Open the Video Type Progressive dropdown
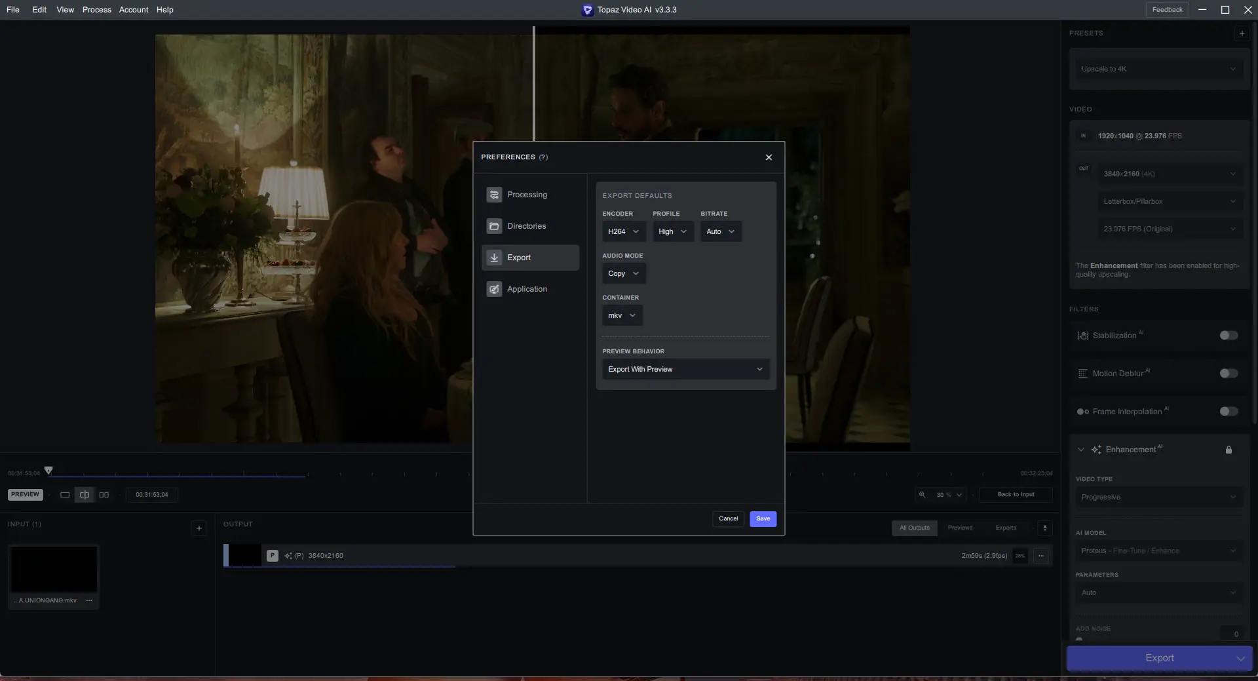Image resolution: width=1258 pixels, height=681 pixels. point(1158,497)
